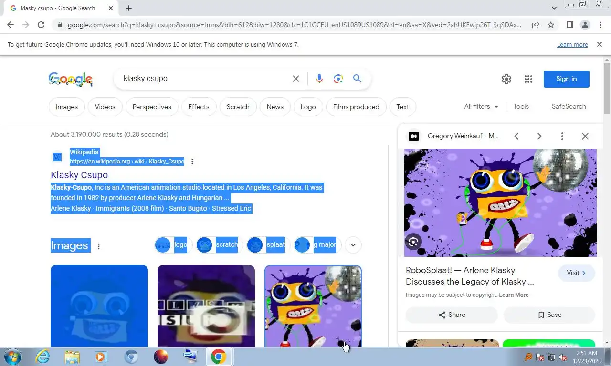Click the splaat image chip
The width and height of the screenshot is (611, 366).
(267, 245)
